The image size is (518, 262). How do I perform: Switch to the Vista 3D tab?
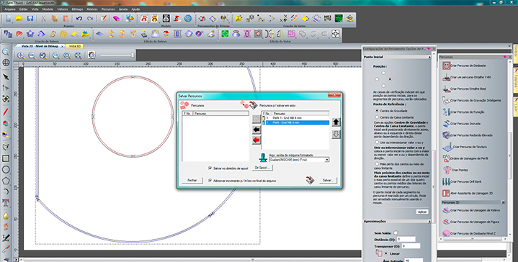(75, 46)
